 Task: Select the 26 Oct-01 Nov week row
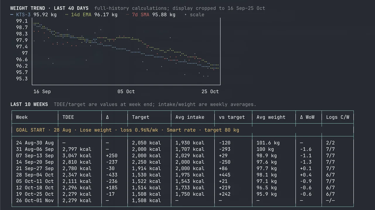tap(183, 201)
